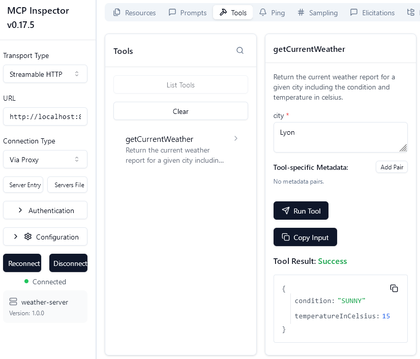Viewport: 420px width, 359px height.
Task: Click the copy icon in result box
Action: pos(394,288)
